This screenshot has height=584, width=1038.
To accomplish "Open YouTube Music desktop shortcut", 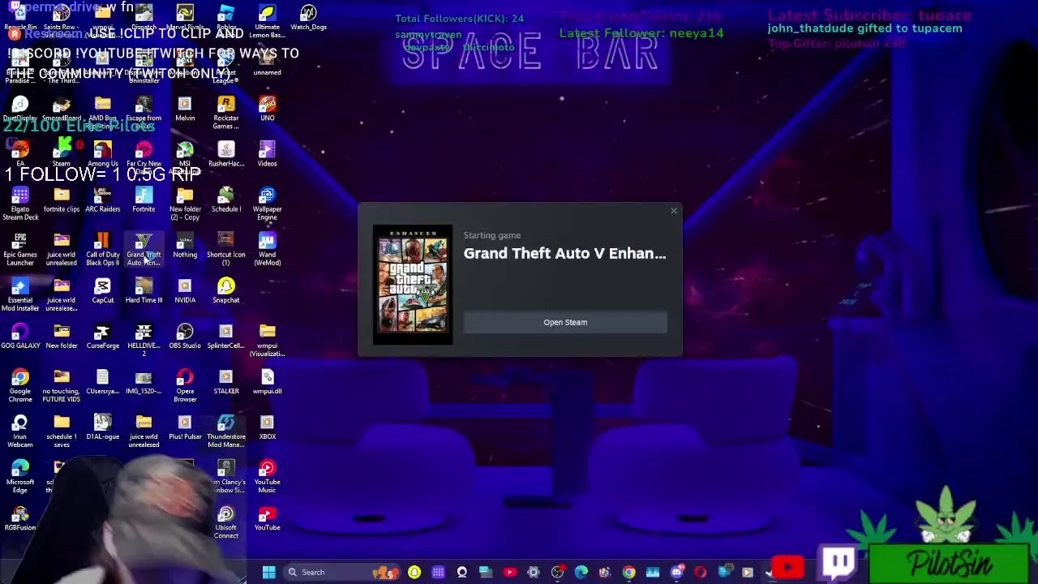I will pos(268,475).
